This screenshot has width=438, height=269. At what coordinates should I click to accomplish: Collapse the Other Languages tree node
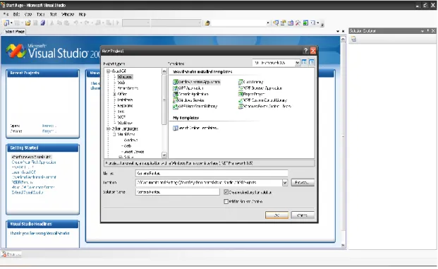click(109, 129)
